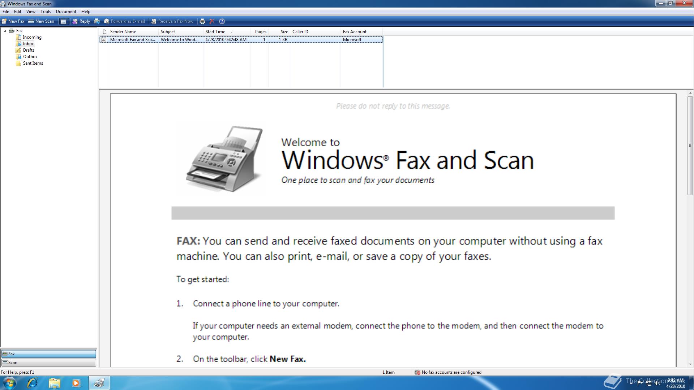Viewport: 694px width, 390px height.
Task: Click the forward as fax icon
Action: tap(97, 21)
